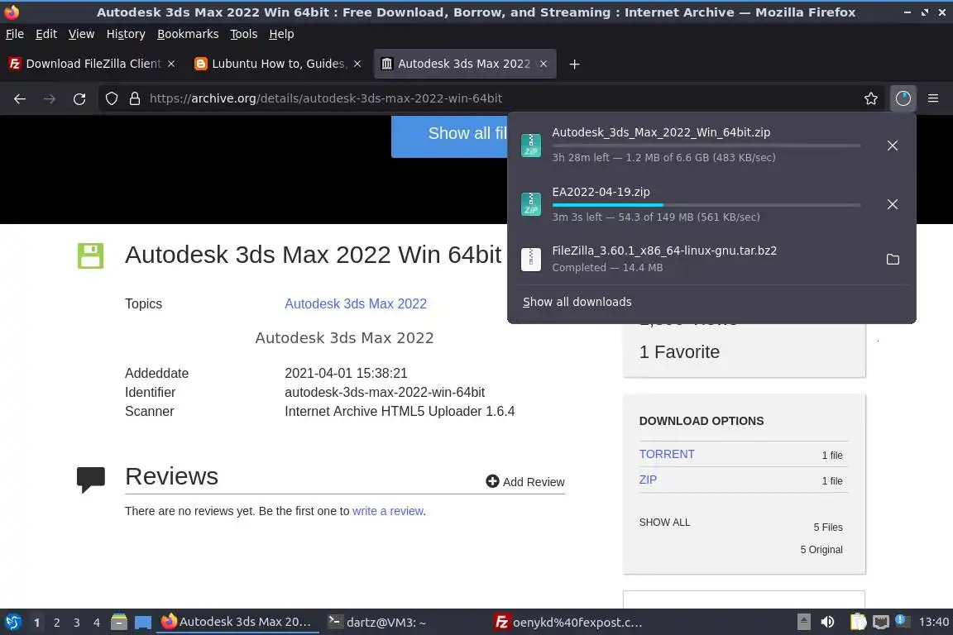This screenshot has height=635, width=953.
Task: Open a new tab with the plus button
Action: pyautogui.click(x=574, y=64)
